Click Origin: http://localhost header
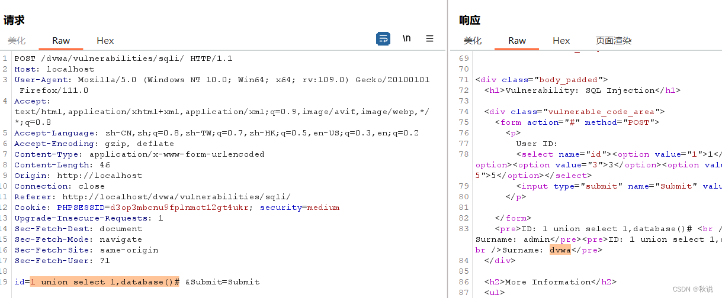The width and height of the screenshot is (722, 298). click(x=78, y=176)
